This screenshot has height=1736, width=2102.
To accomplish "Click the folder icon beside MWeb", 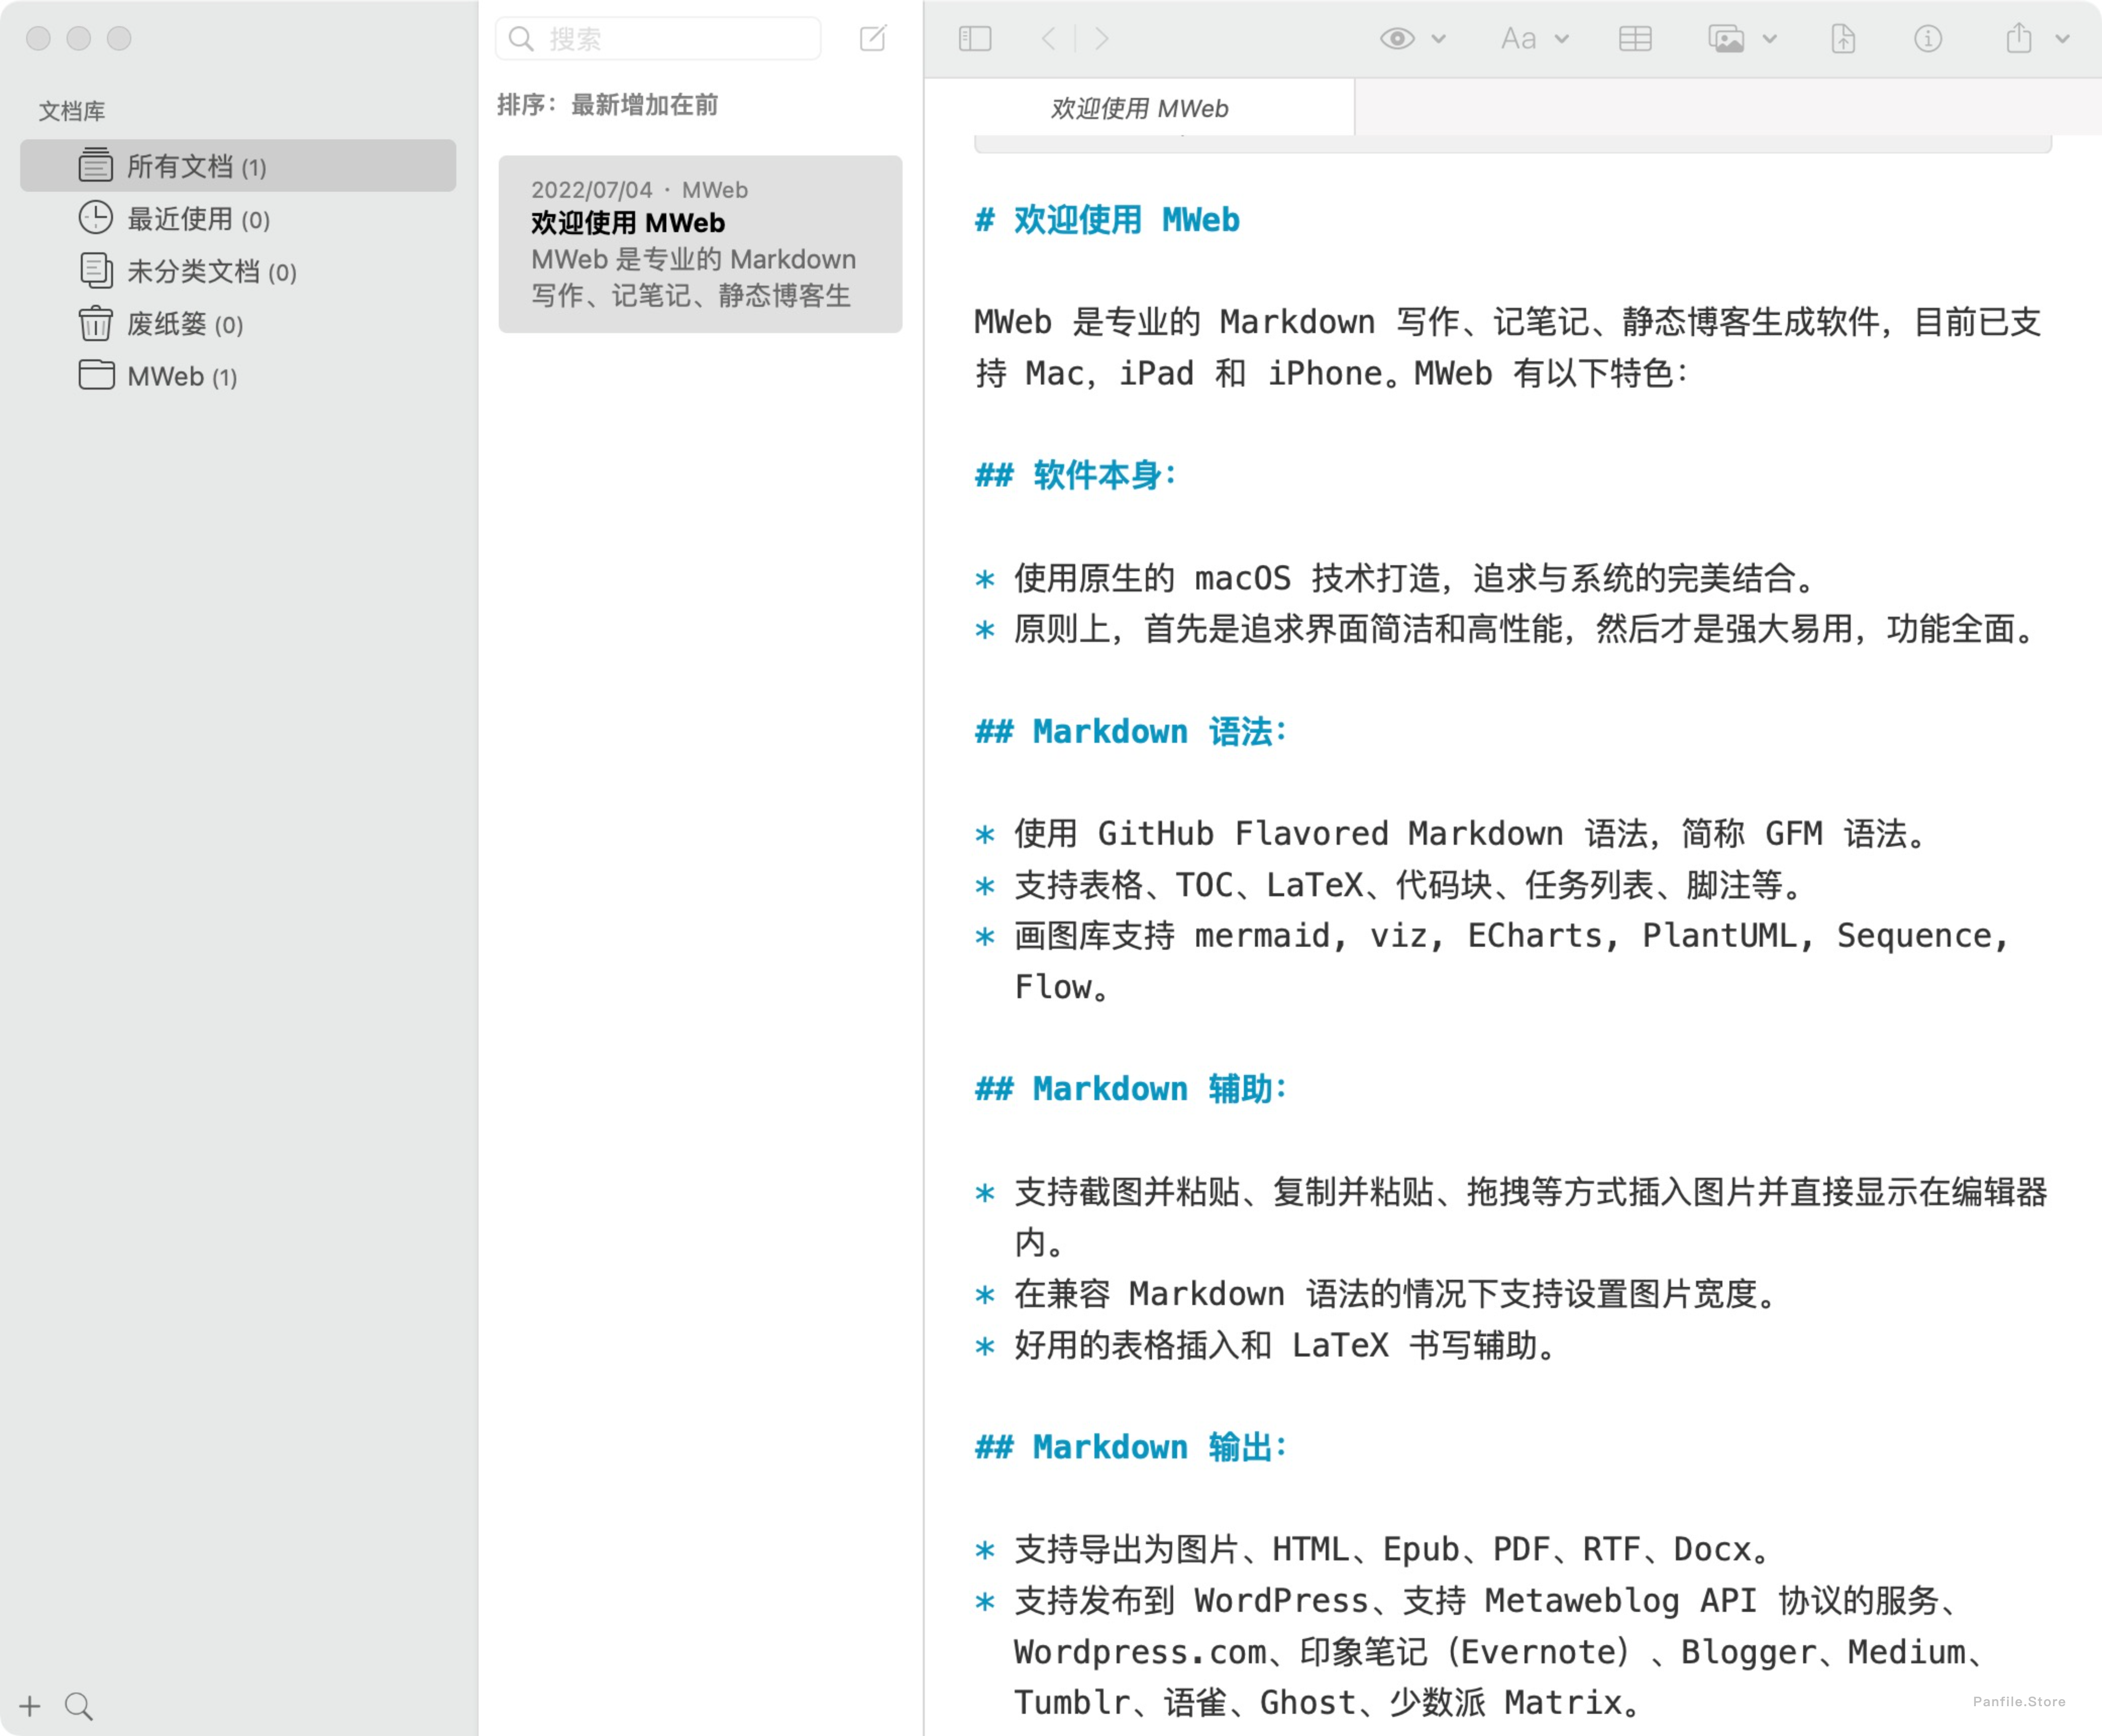I will pyautogui.click(x=96, y=375).
